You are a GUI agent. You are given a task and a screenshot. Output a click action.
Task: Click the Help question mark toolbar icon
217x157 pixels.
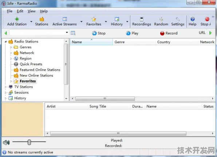tap(192, 19)
